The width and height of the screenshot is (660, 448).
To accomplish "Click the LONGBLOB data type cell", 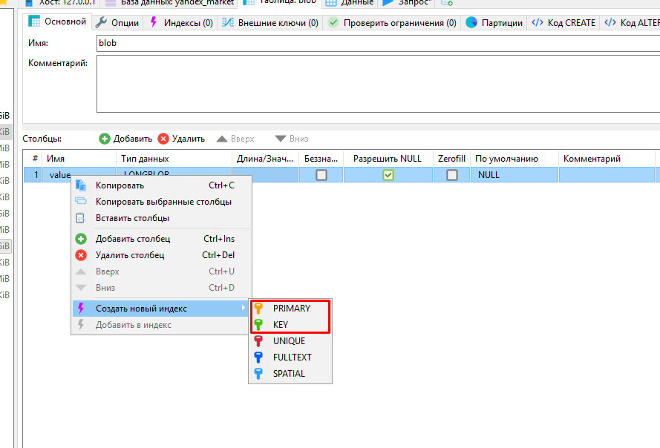I will pyautogui.click(x=174, y=171).
